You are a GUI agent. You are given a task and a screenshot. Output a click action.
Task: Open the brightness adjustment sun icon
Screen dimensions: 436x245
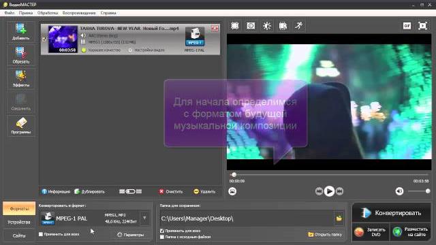[x=267, y=26]
